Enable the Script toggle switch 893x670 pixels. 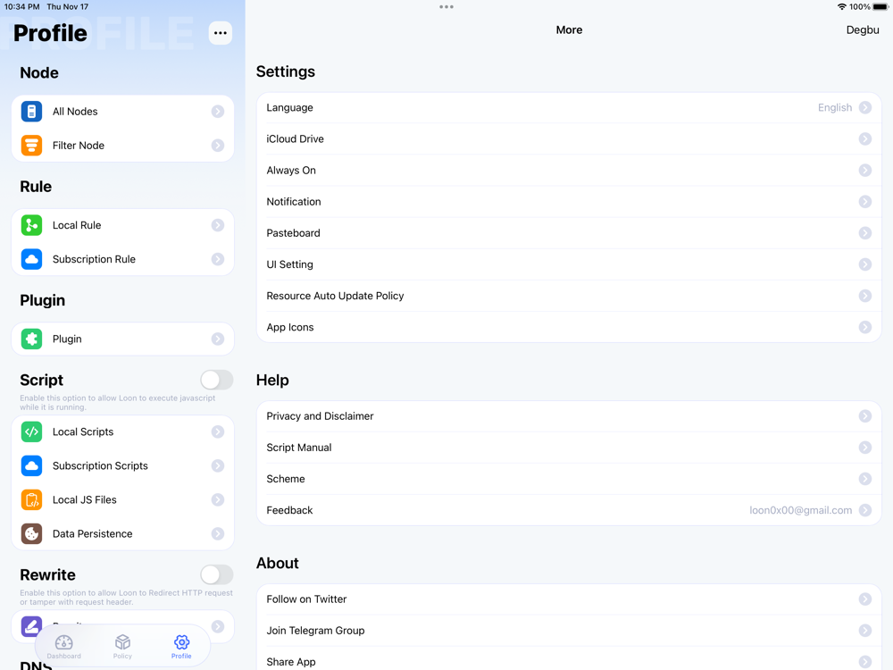(216, 380)
